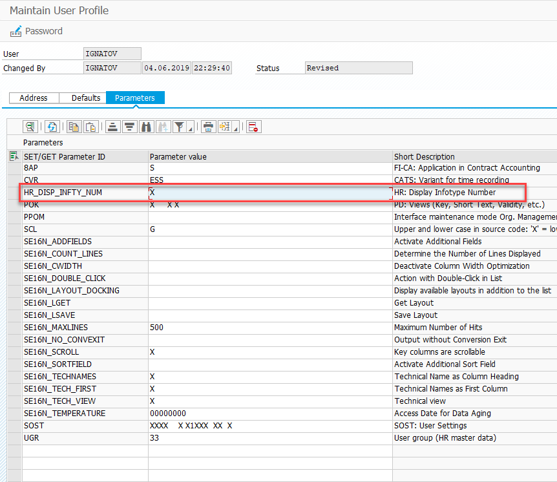
Task: Click the Short Description column header
Action: click(x=474, y=156)
